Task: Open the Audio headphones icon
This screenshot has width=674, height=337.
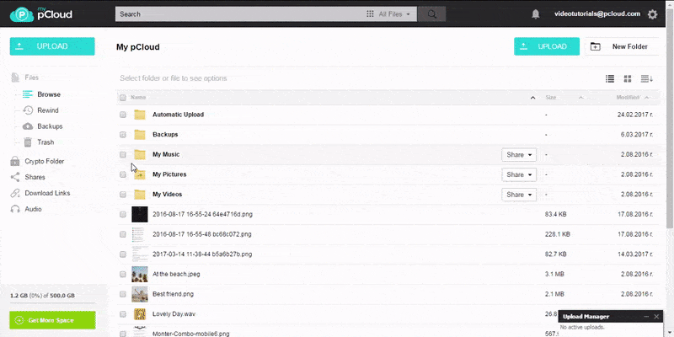Action: tap(15, 209)
